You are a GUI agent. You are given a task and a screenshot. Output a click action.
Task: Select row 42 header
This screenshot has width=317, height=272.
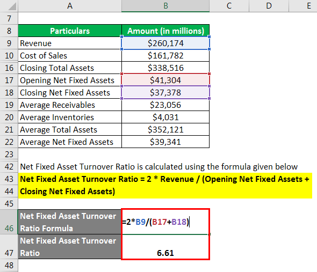coord(9,167)
